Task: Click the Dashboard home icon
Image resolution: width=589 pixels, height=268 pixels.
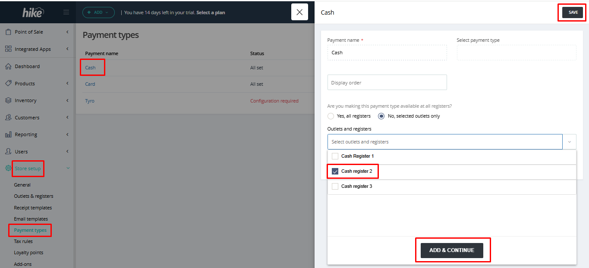Action: coord(8,66)
